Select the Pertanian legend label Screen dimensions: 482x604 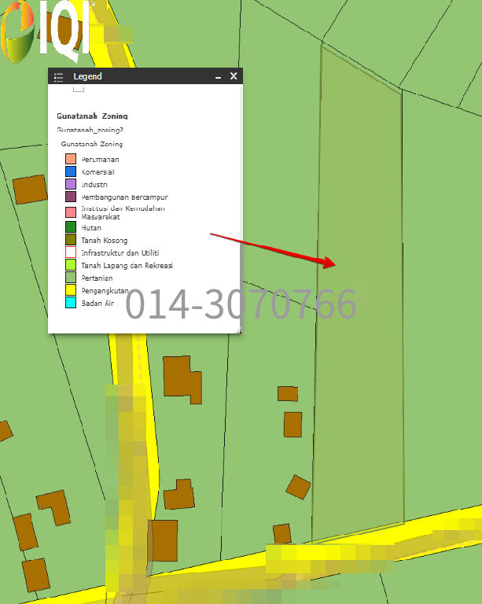pyautogui.click(x=97, y=278)
